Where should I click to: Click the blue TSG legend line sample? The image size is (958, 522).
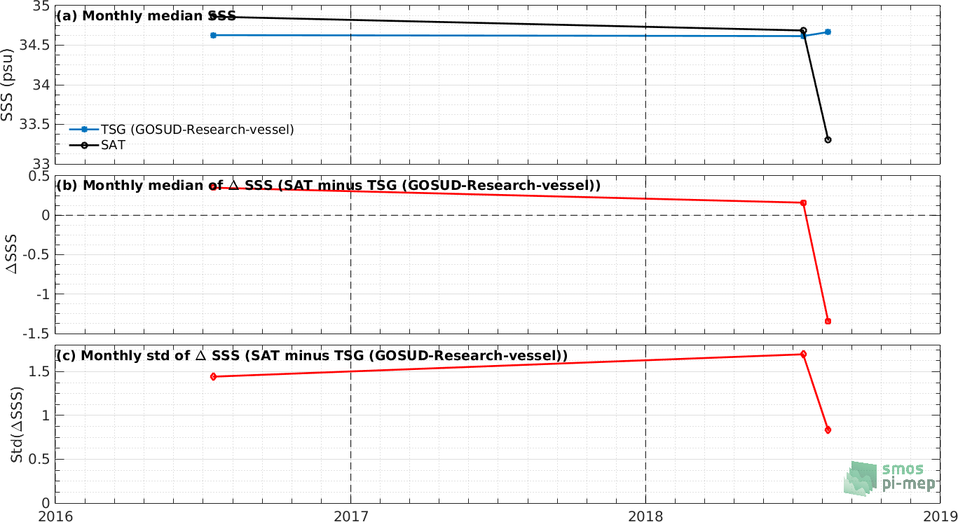tap(84, 130)
